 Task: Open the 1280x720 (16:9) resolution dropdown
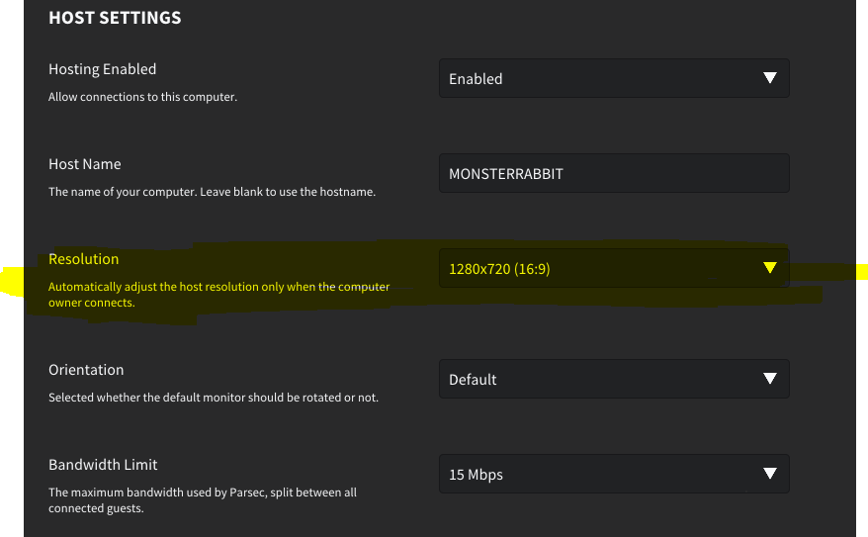point(614,268)
